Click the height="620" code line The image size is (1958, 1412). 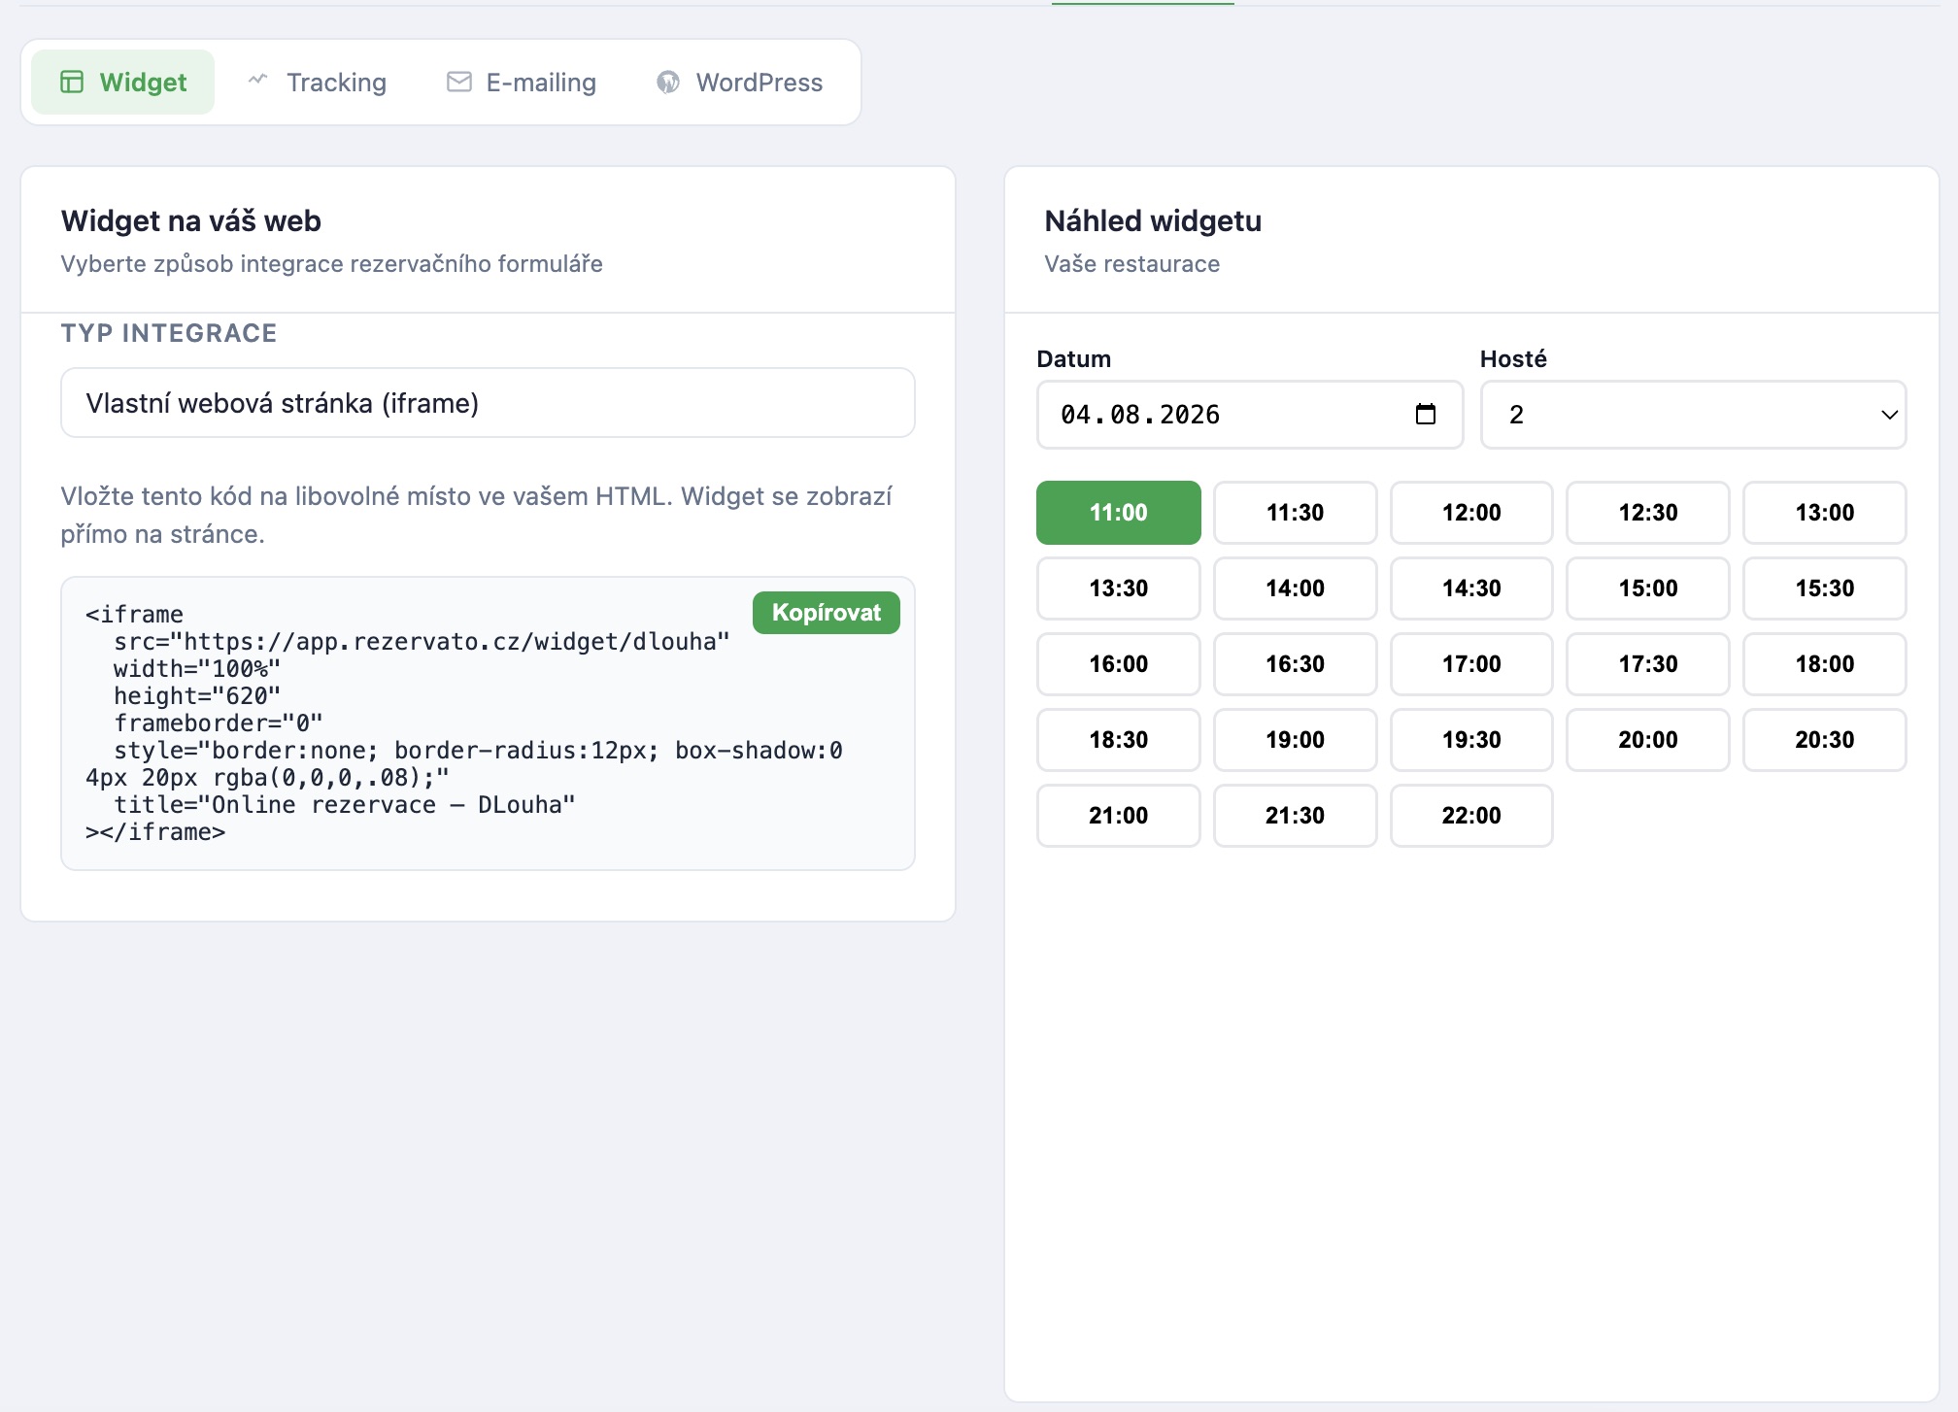pos(197,696)
